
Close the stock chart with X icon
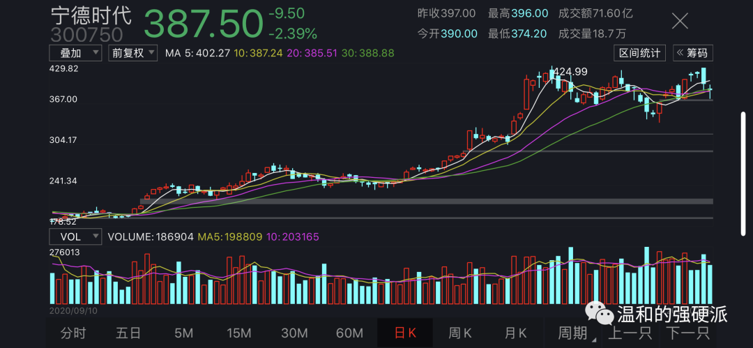(x=680, y=22)
